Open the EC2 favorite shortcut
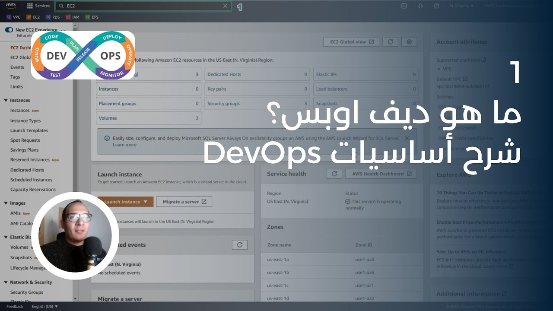Viewport: 553px width, 311px height. pos(33,17)
